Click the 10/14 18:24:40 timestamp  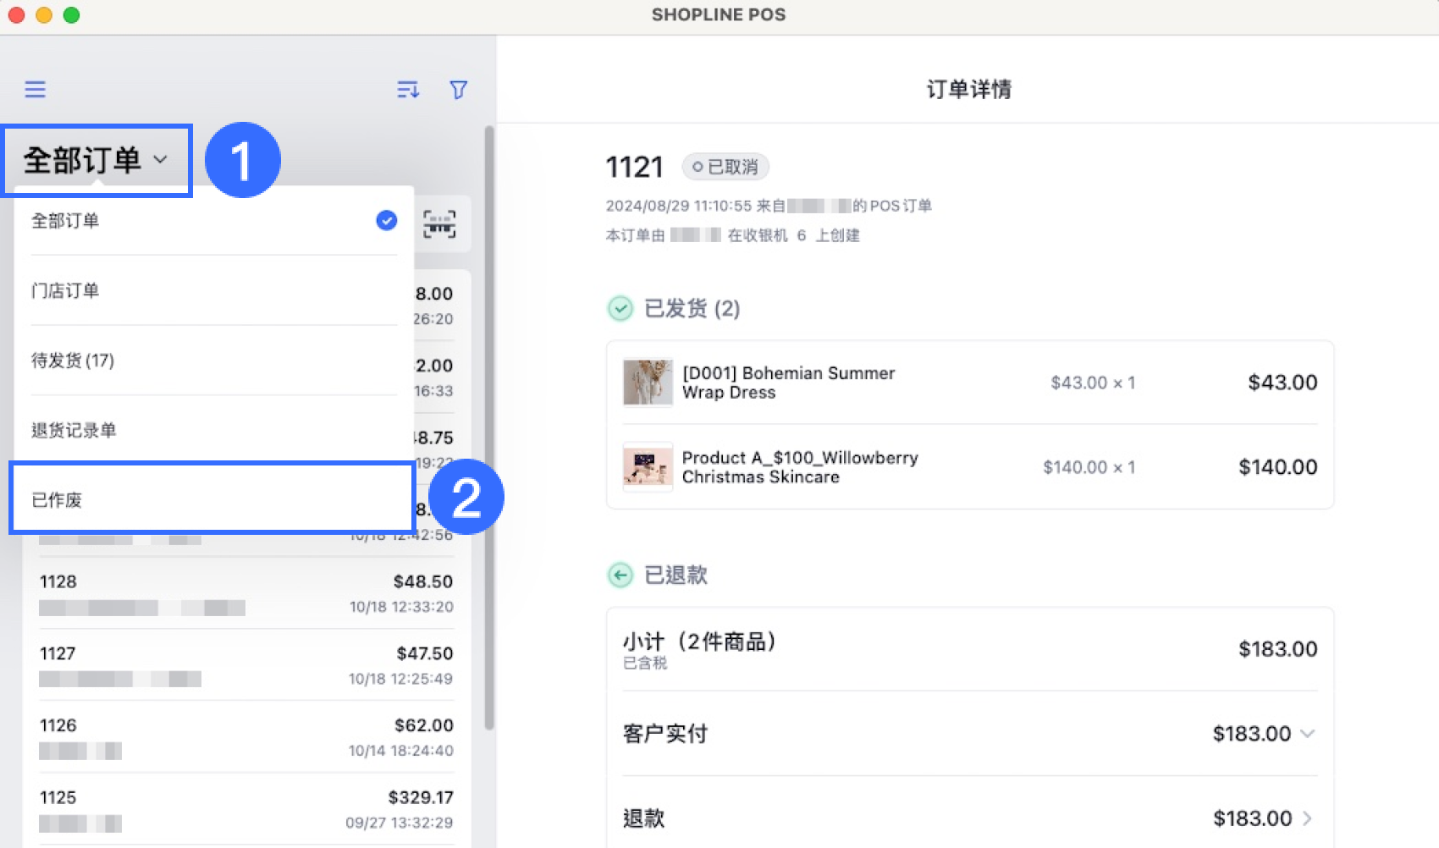401,751
